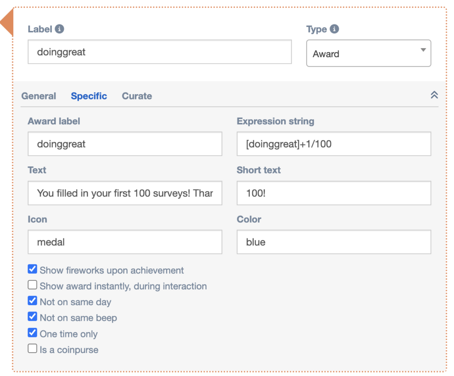Select the Specific tab
Viewport: 454px width, 376px height.
[89, 96]
